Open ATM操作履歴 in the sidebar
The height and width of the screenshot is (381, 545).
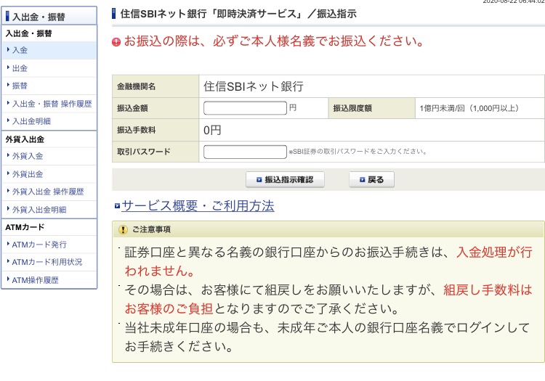pyautogui.click(x=35, y=280)
